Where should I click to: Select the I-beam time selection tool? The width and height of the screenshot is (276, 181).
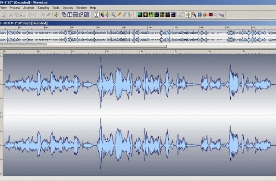[x=97, y=15]
